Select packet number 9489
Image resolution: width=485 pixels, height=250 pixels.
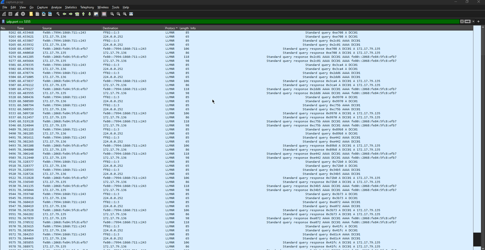[236, 129]
